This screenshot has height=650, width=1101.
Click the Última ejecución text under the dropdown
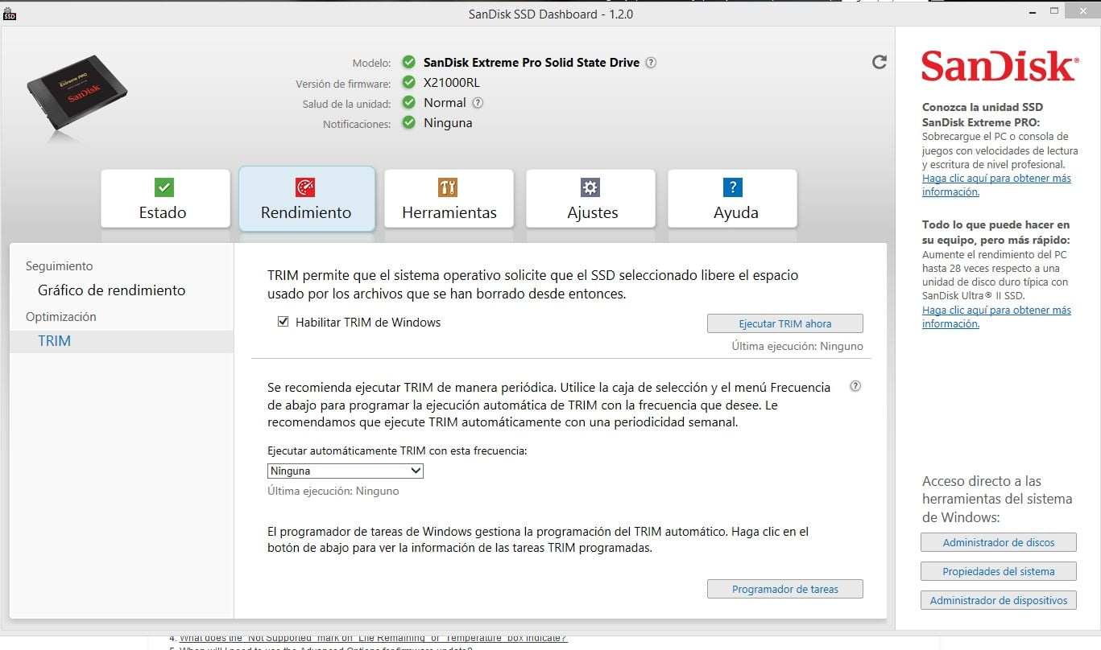point(333,491)
